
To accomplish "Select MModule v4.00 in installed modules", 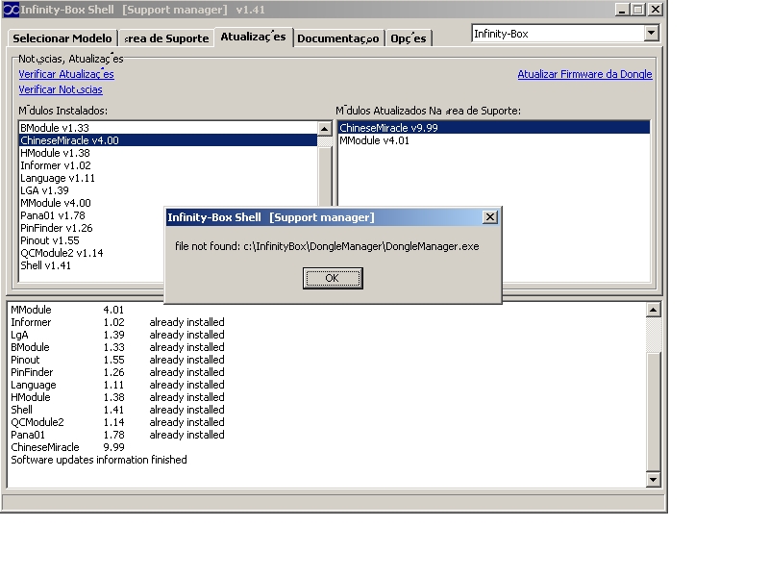I will (x=168, y=203).
